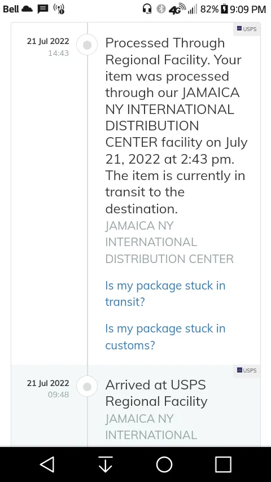Screen dimensions: 271x482
Task: Tap the headset icon in status bar
Action: click(147, 9)
